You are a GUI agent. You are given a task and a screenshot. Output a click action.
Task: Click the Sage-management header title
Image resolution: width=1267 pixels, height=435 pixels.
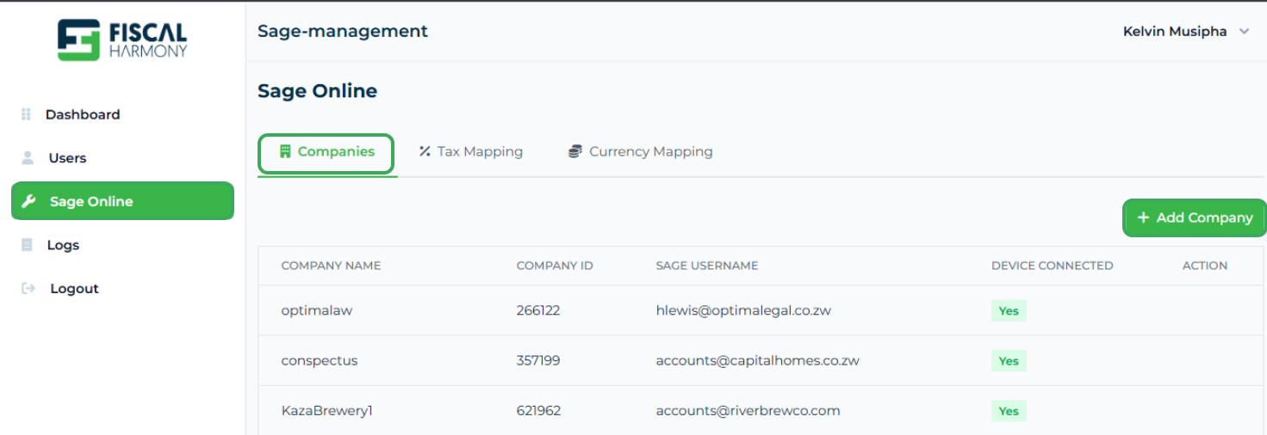[x=343, y=32]
